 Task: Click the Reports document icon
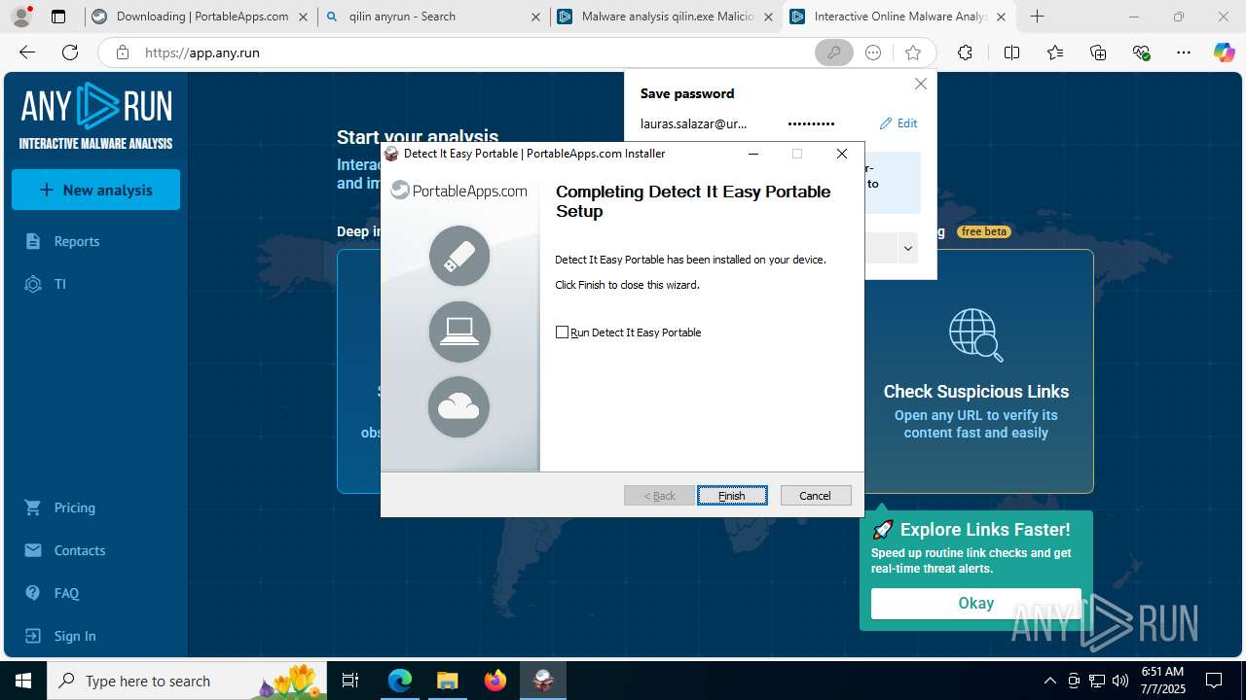point(33,241)
